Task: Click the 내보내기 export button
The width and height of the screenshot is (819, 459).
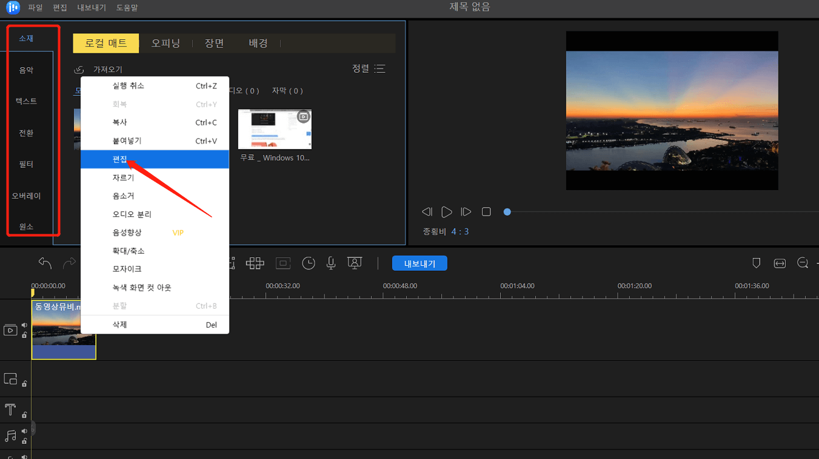Action: pos(419,263)
